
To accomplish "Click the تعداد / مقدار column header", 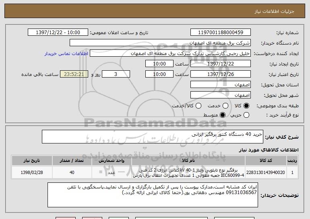I will (x=72, y=160).
